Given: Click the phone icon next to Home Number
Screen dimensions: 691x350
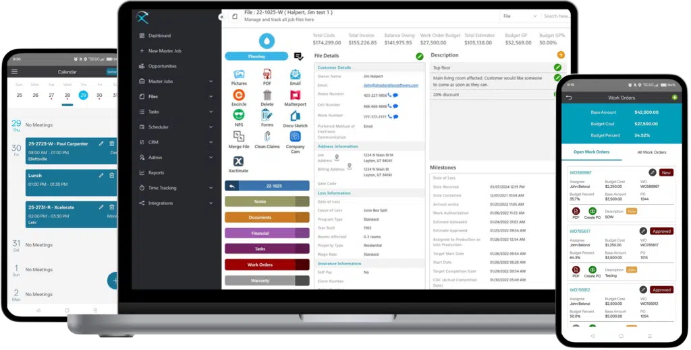Looking at the screenshot, I should tap(389, 95).
